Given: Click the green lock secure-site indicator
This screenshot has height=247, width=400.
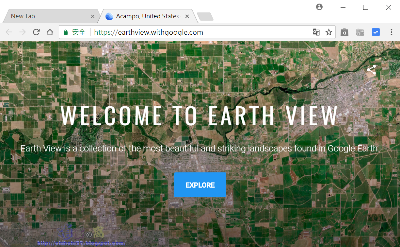Looking at the screenshot, I should coord(66,32).
